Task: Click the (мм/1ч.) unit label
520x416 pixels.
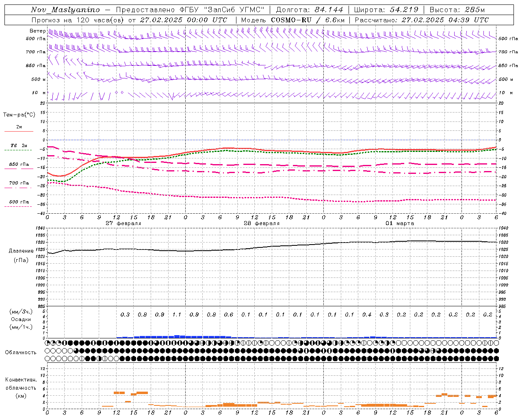Action: point(21,327)
